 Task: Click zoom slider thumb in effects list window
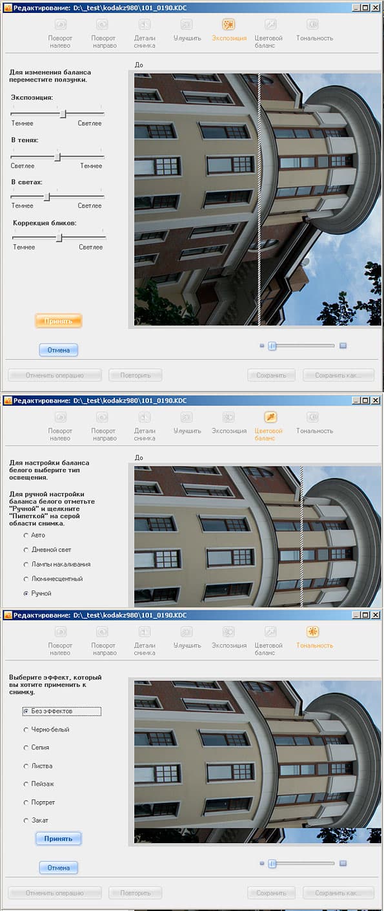click(272, 863)
